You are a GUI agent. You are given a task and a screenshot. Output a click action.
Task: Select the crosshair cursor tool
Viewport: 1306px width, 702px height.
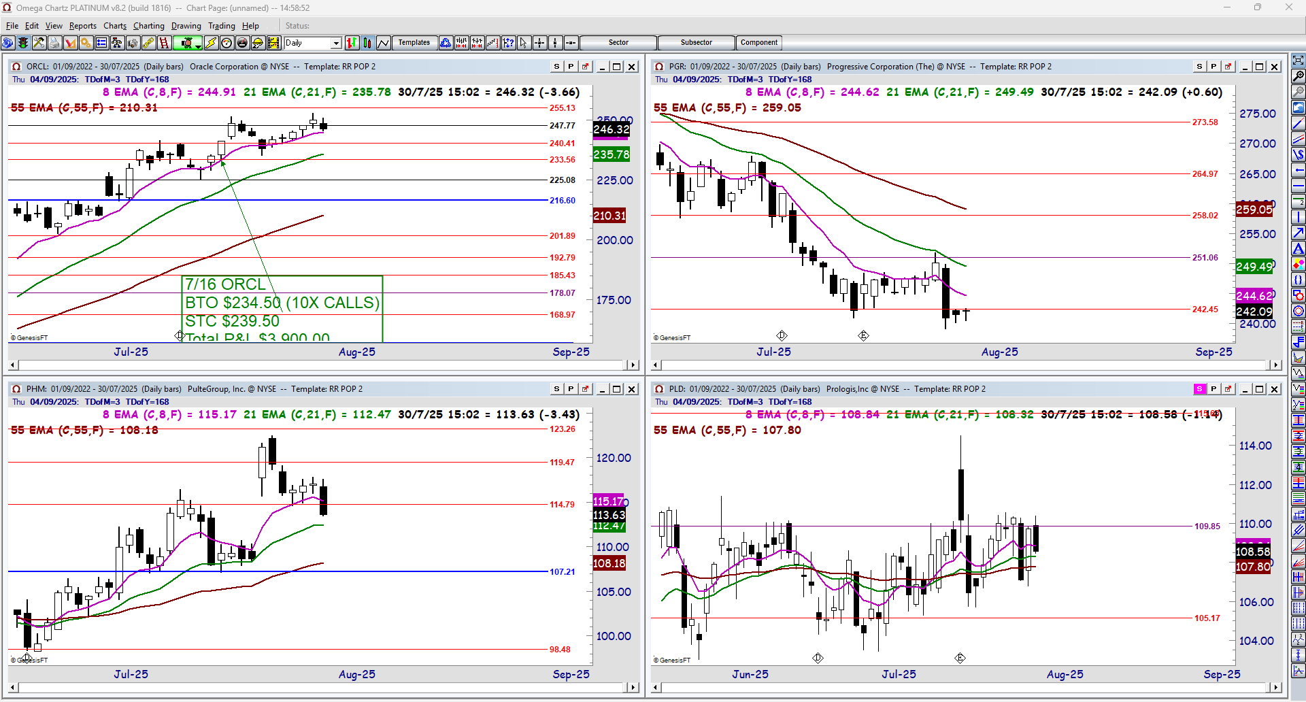pos(540,43)
